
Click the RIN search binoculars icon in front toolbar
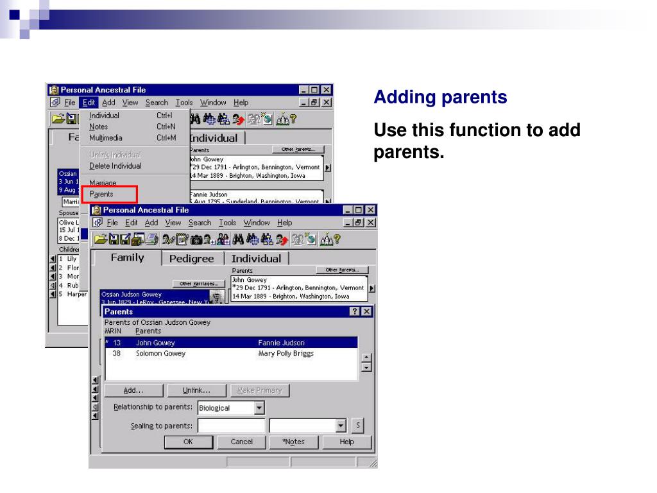click(253, 239)
